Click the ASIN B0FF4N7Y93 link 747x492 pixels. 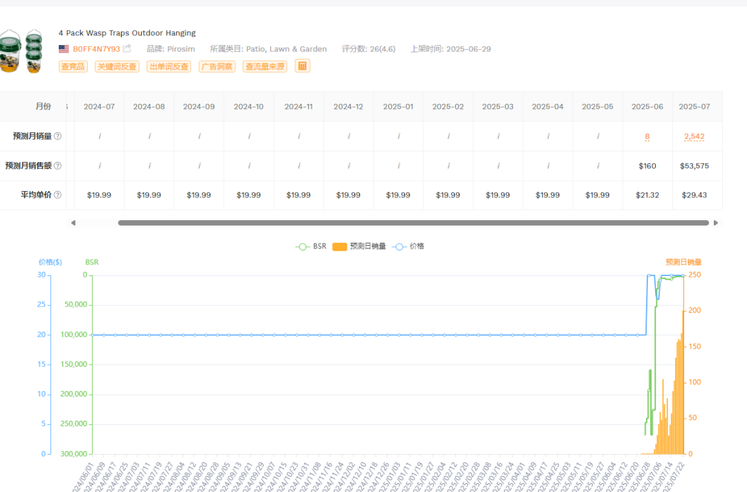point(96,48)
